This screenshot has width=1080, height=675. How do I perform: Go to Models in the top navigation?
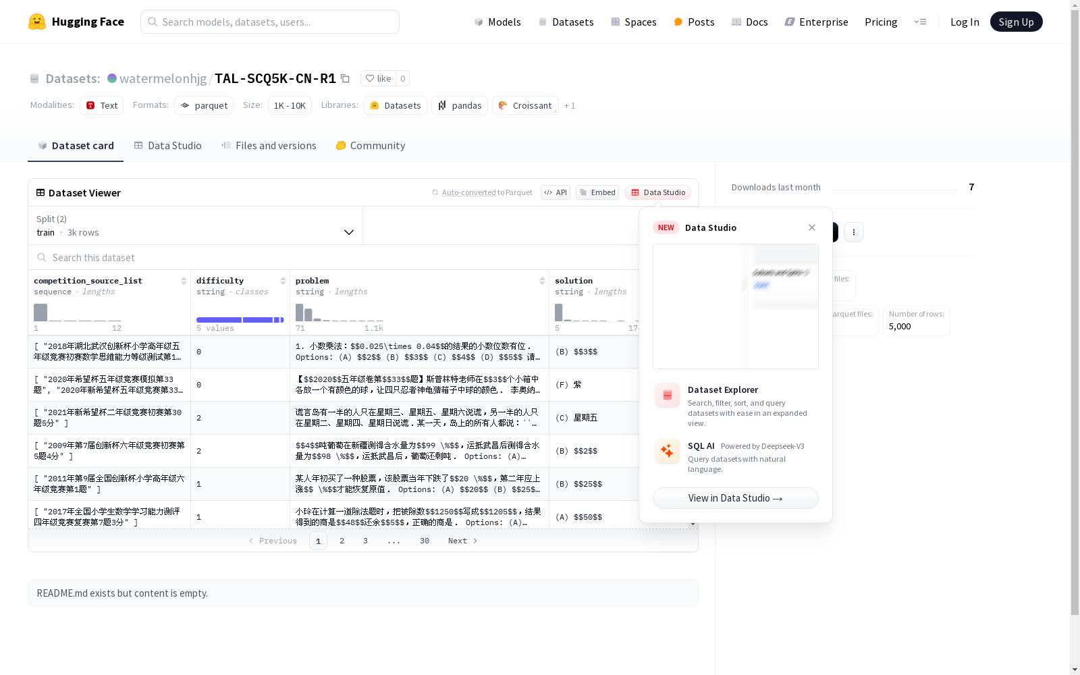pyautogui.click(x=497, y=22)
